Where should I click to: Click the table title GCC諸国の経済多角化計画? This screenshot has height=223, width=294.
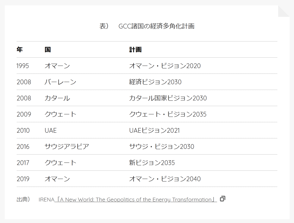[156, 26]
